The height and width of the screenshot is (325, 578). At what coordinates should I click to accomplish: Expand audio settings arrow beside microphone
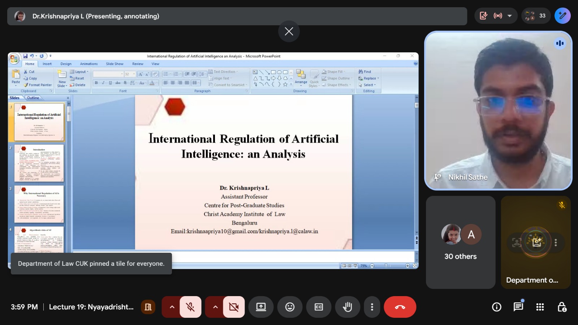coord(172,307)
